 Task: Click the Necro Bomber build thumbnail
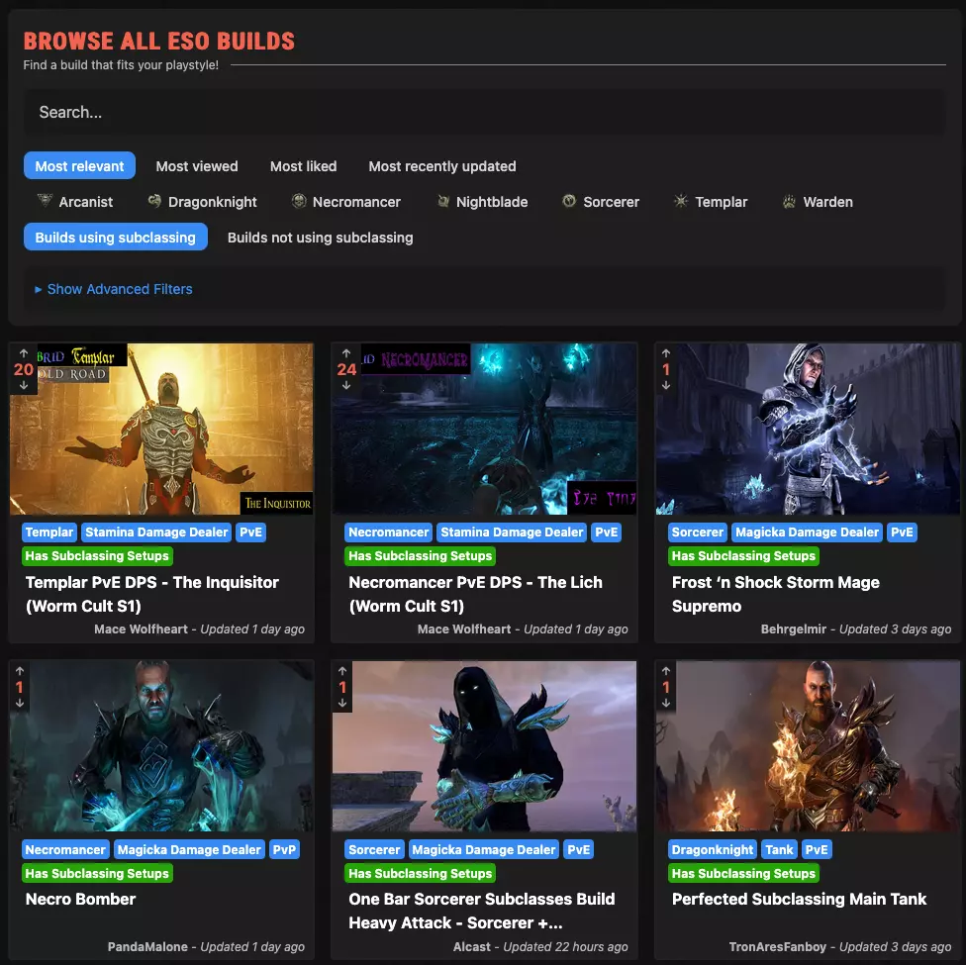(161, 746)
